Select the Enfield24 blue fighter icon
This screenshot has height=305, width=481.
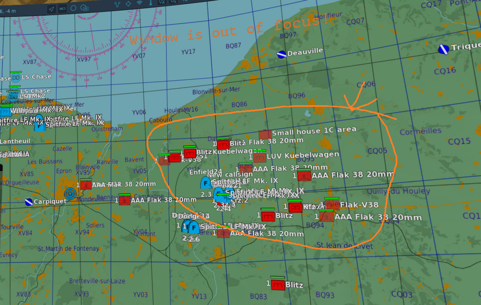click(x=205, y=183)
